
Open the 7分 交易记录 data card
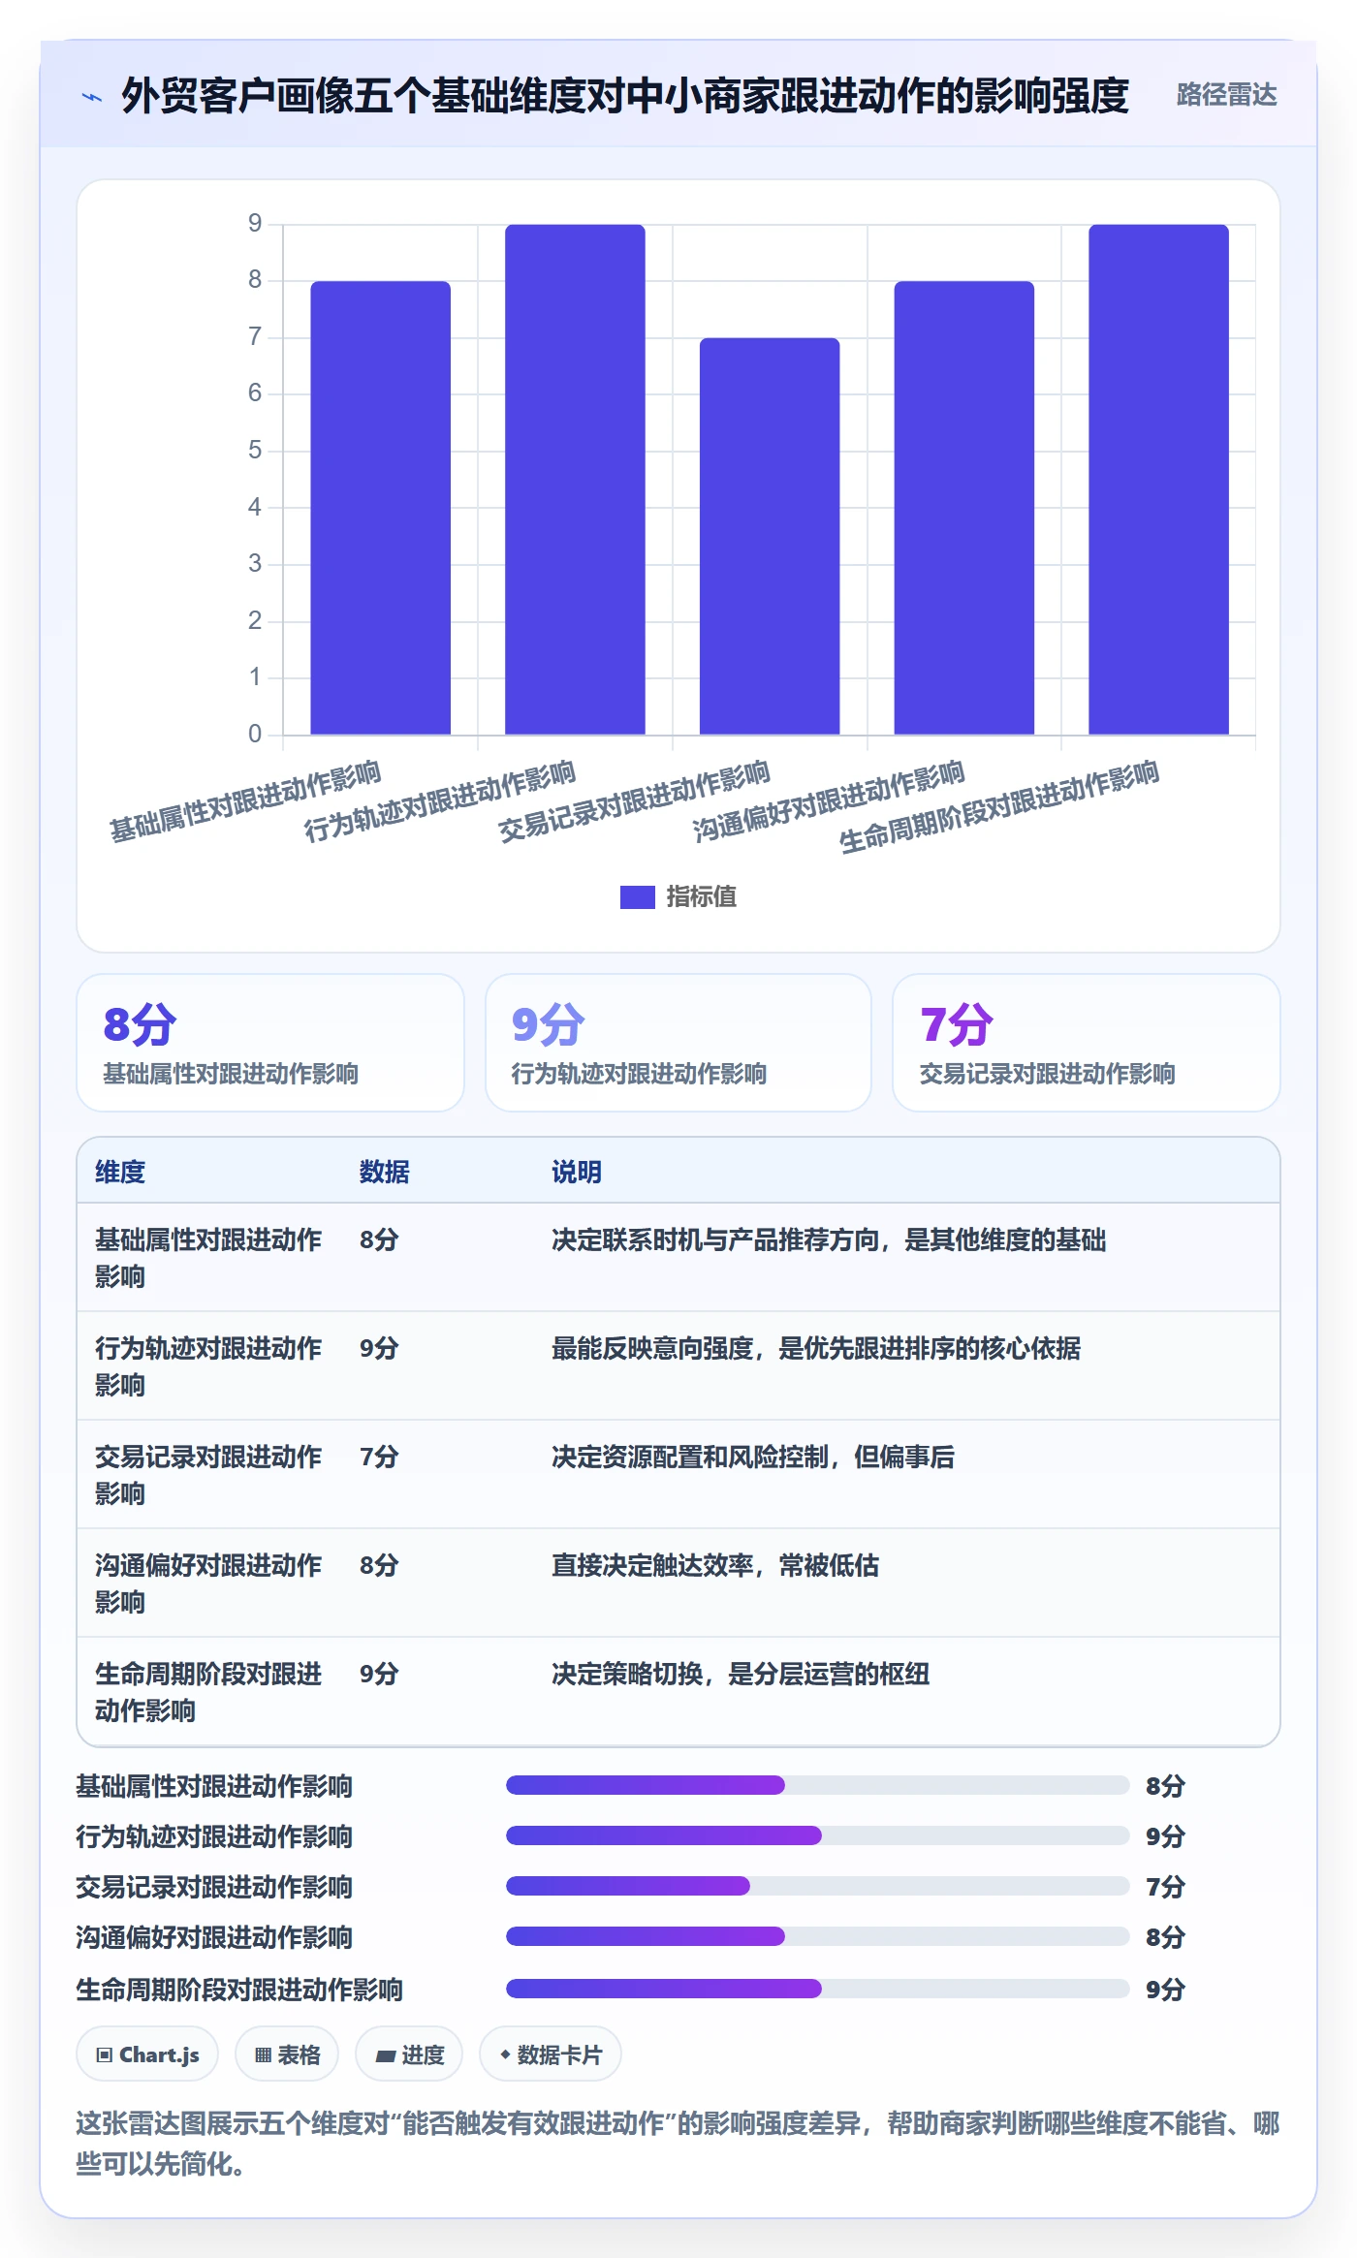click(x=1087, y=1042)
